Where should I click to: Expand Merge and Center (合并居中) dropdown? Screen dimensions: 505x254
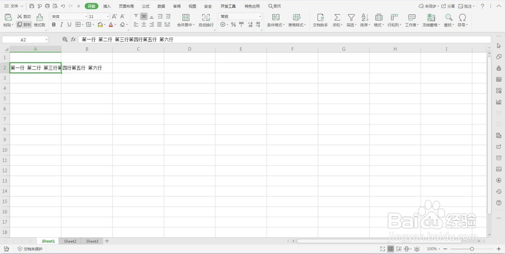click(x=194, y=25)
